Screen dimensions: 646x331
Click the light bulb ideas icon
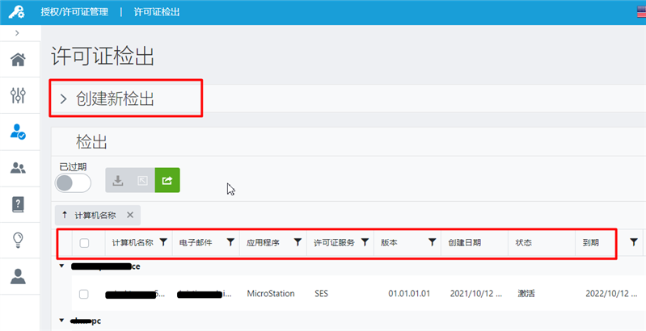point(18,240)
